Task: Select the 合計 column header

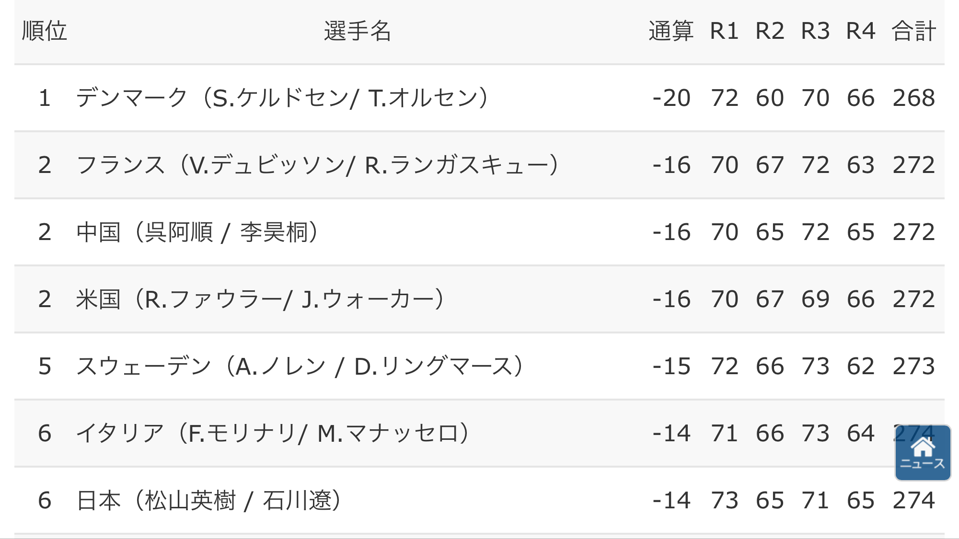Action: point(913,31)
